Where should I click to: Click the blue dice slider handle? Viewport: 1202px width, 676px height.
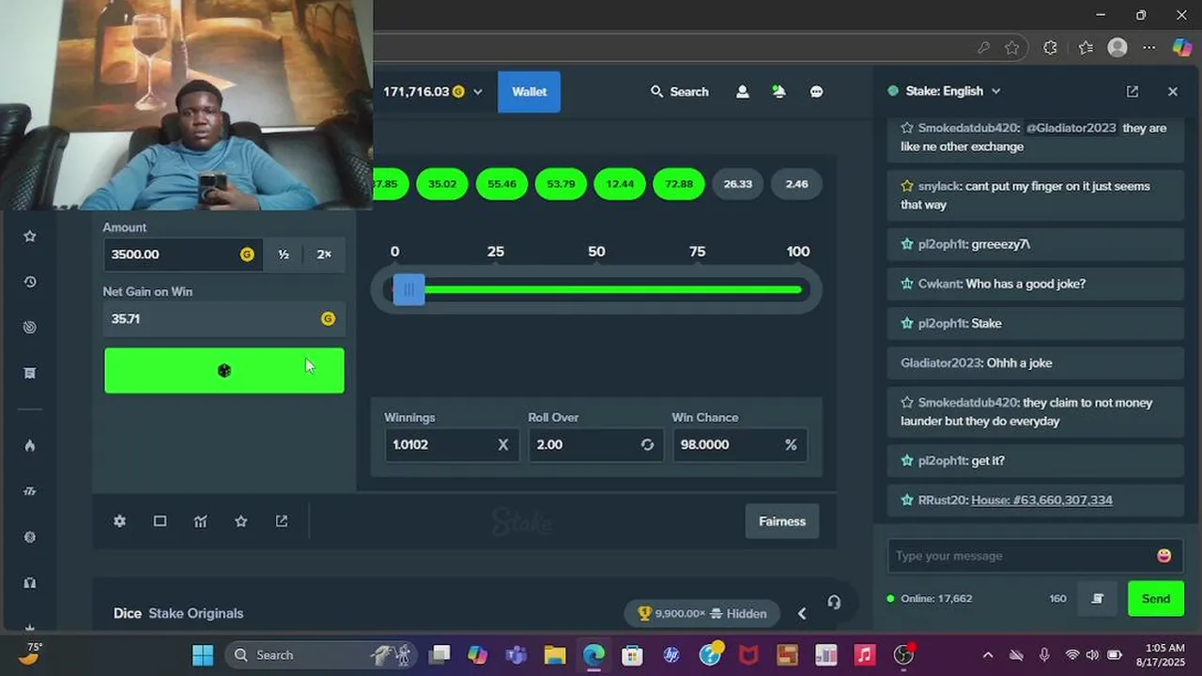click(x=408, y=290)
